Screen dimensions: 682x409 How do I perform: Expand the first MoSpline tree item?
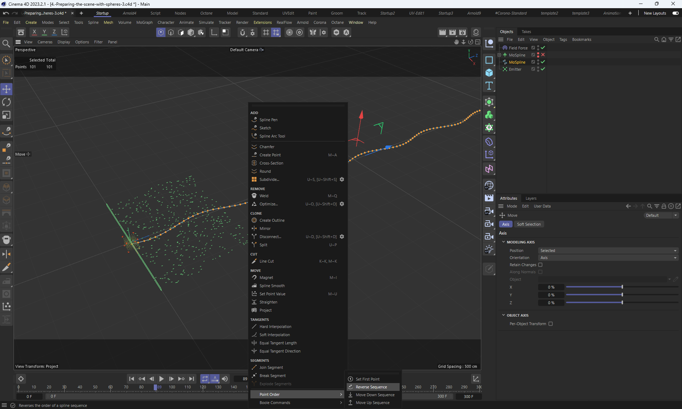(x=499, y=55)
